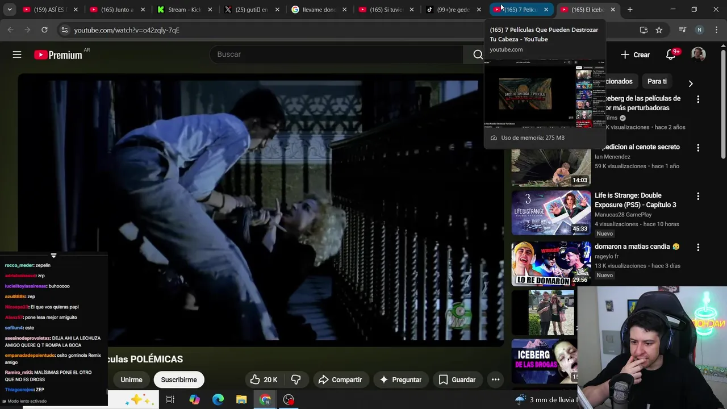Image resolution: width=727 pixels, height=409 pixels.
Task: Open File Explorer from the taskbar
Action: pos(241,400)
